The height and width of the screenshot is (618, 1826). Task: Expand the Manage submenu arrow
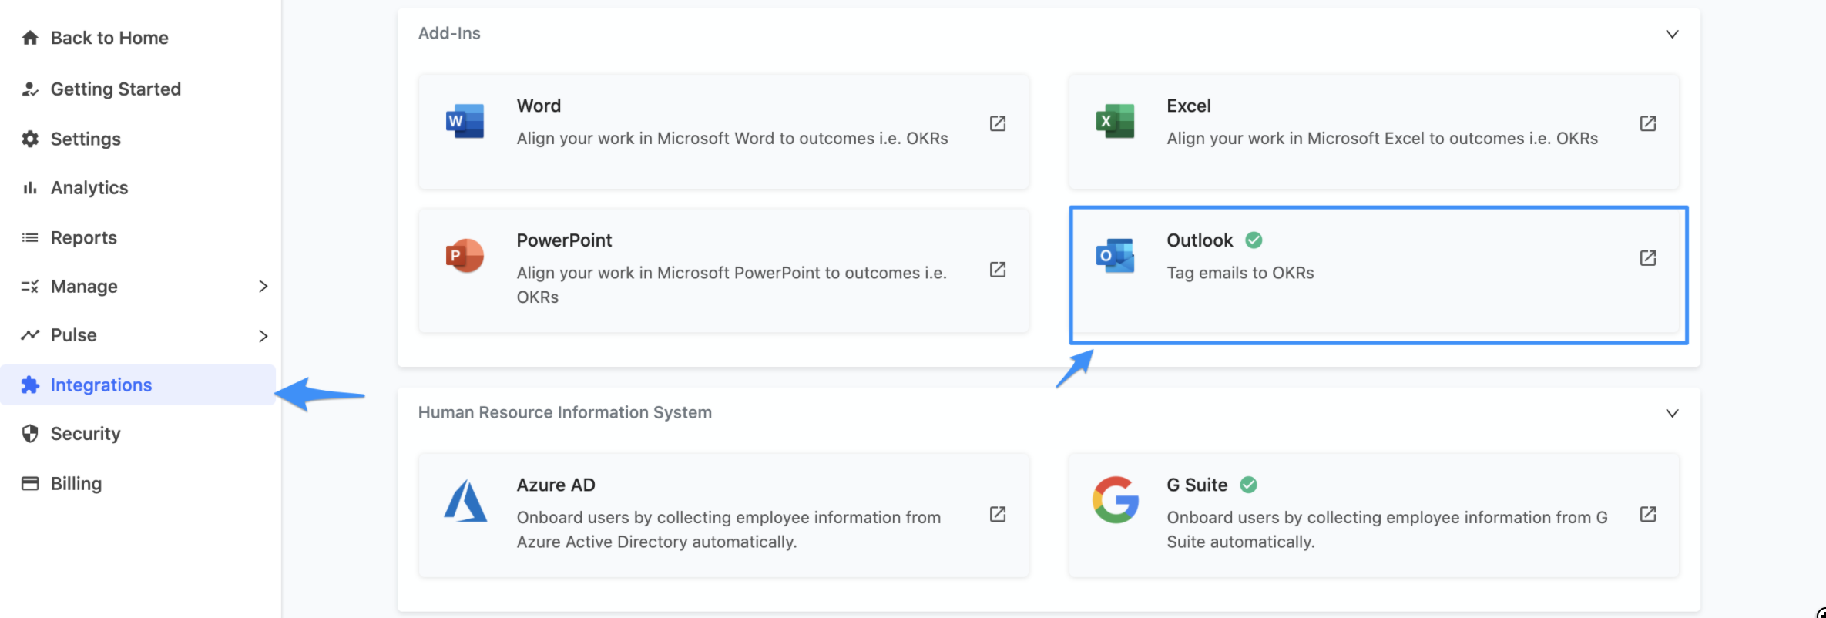pos(263,287)
